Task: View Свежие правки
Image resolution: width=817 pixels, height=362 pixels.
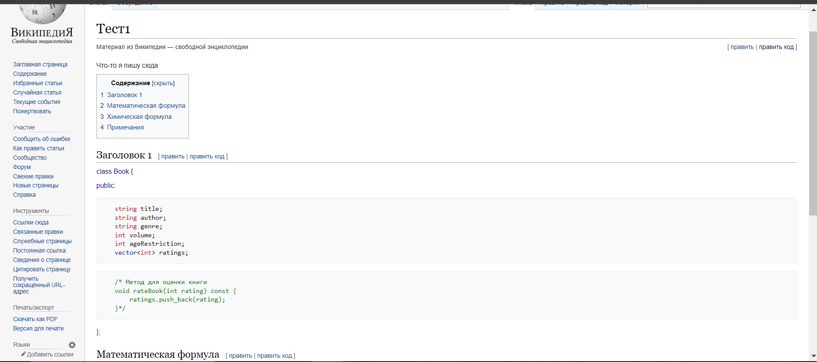Action: 33,176
